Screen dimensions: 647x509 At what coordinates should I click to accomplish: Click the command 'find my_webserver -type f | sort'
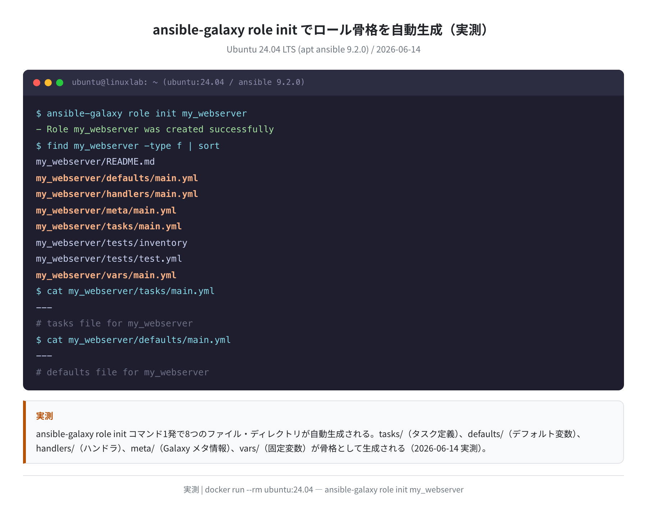(x=133, y=146)
